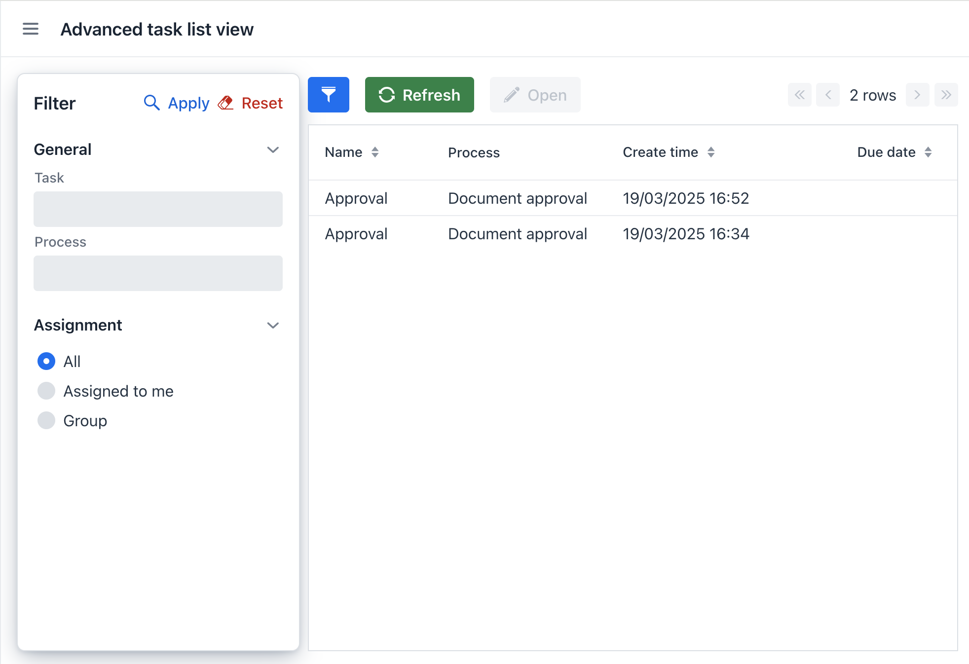
Task: Keep All assignment selected by clicking it
Action: [x=46, y=361]
